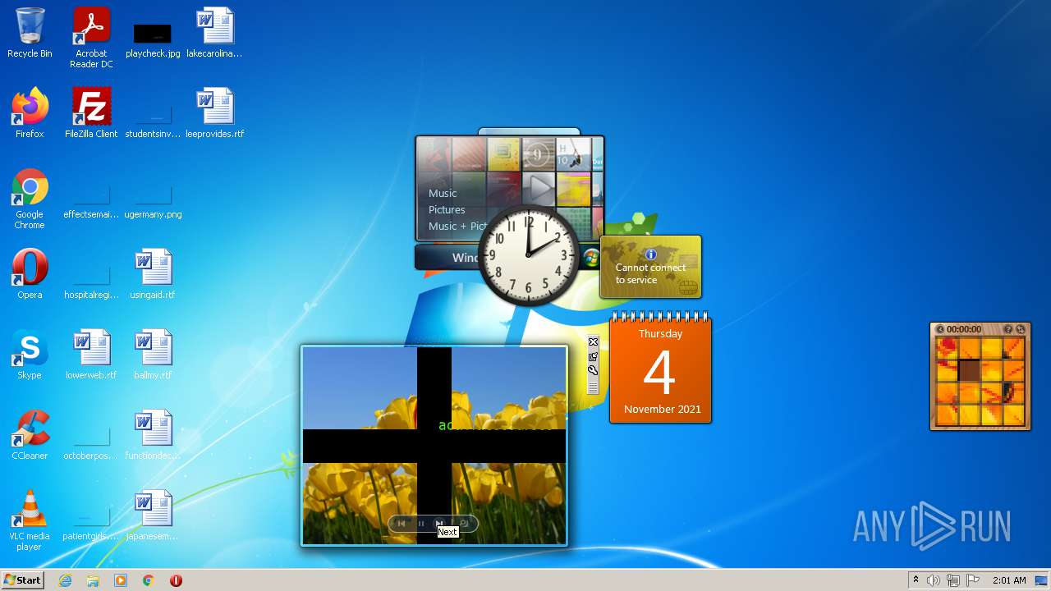Pause the slide show gadget
This screenshot has height=591, width=1051.
coord(421,523)
